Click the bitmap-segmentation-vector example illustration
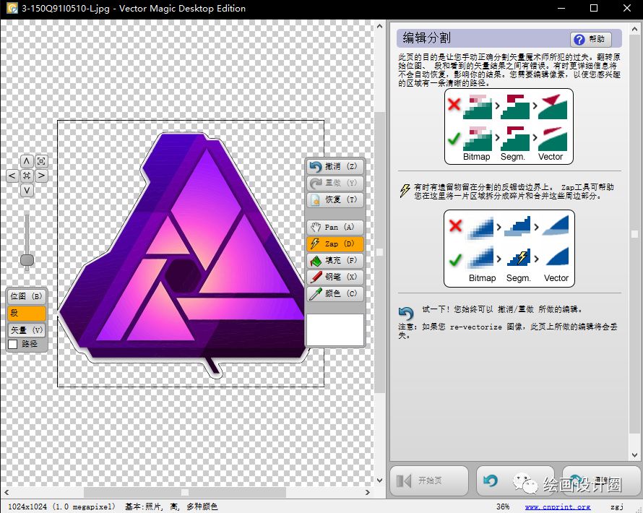Image resolution: width=643 pixels, height=513 pixels. coord(509,126)
